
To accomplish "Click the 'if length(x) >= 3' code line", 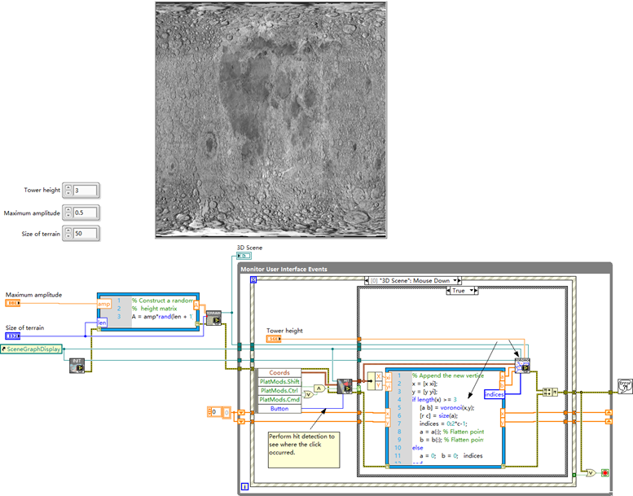I will point(434,400).
